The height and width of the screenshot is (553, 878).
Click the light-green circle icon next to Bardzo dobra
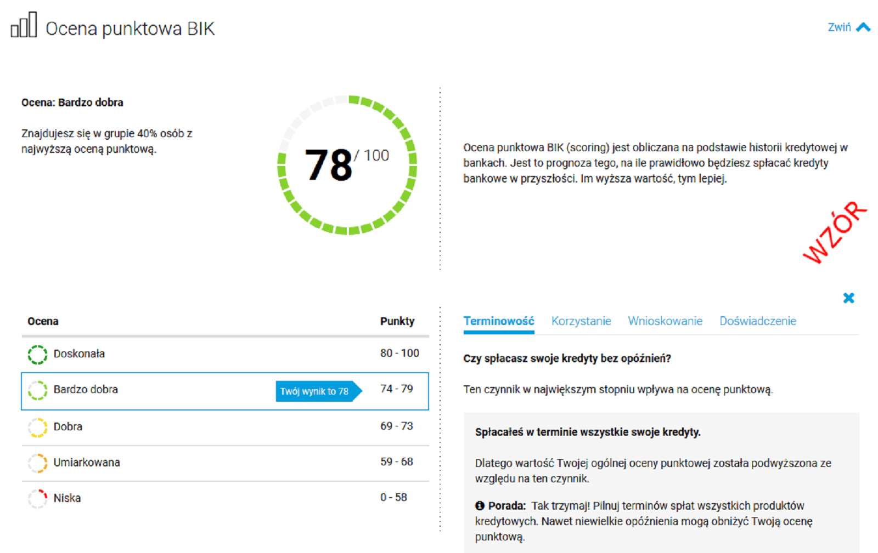[37, 390]
